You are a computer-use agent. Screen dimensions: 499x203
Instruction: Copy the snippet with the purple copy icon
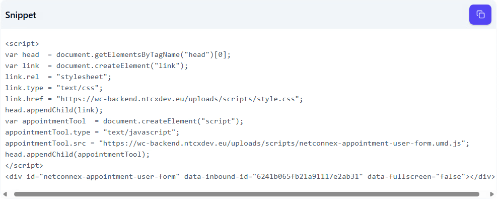pyautogui.click(x=480, y=15)
